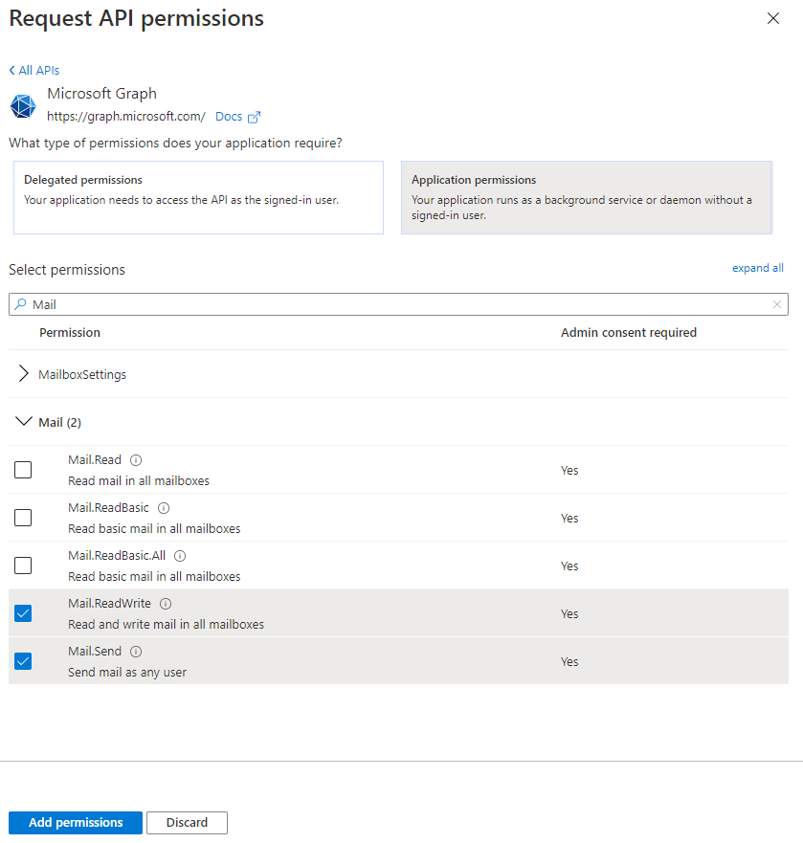Enable the Mail.ReadBasic checkbox

[x=23, y=518]
